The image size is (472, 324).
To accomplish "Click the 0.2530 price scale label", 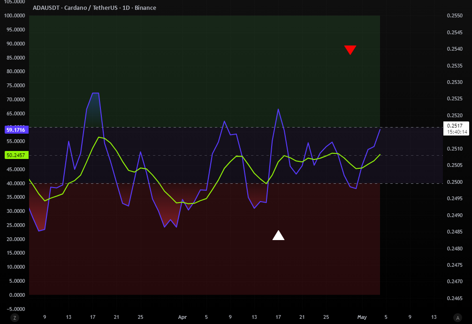I will click(455, 82).
